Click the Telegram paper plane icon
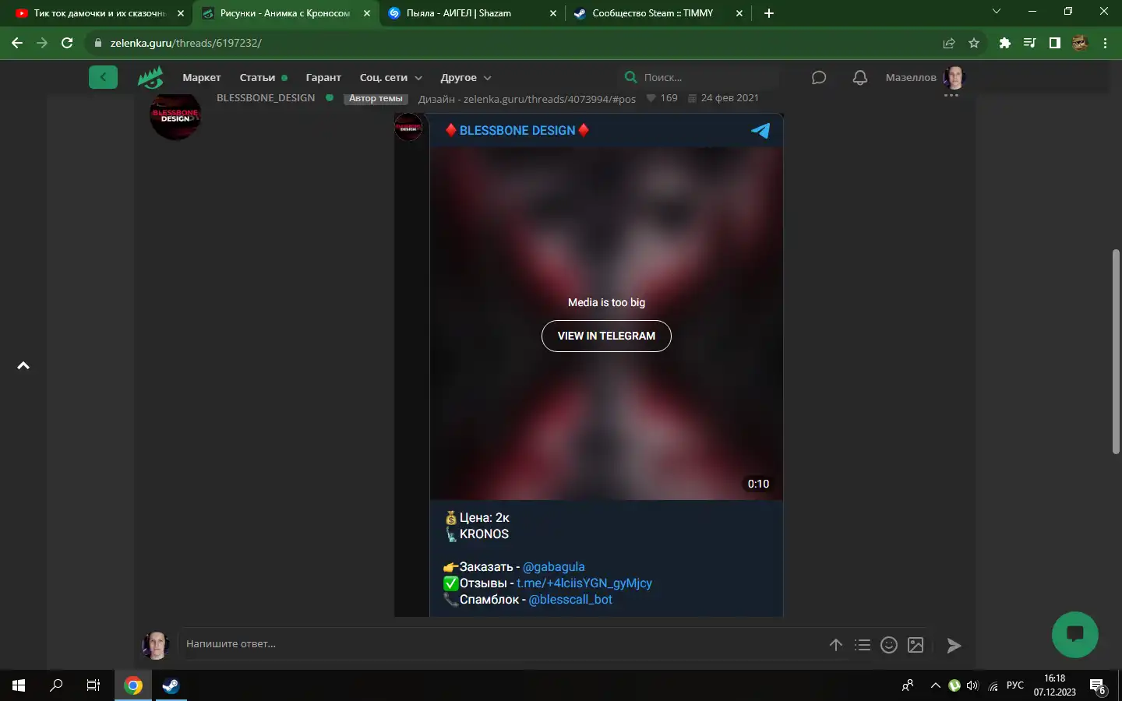Image resolution: width=1122 pixels, height=701 pixels. click(x=760, y=130)
